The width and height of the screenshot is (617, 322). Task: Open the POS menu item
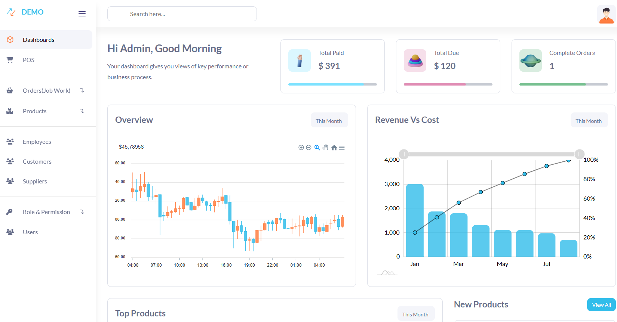click(28, 60)
